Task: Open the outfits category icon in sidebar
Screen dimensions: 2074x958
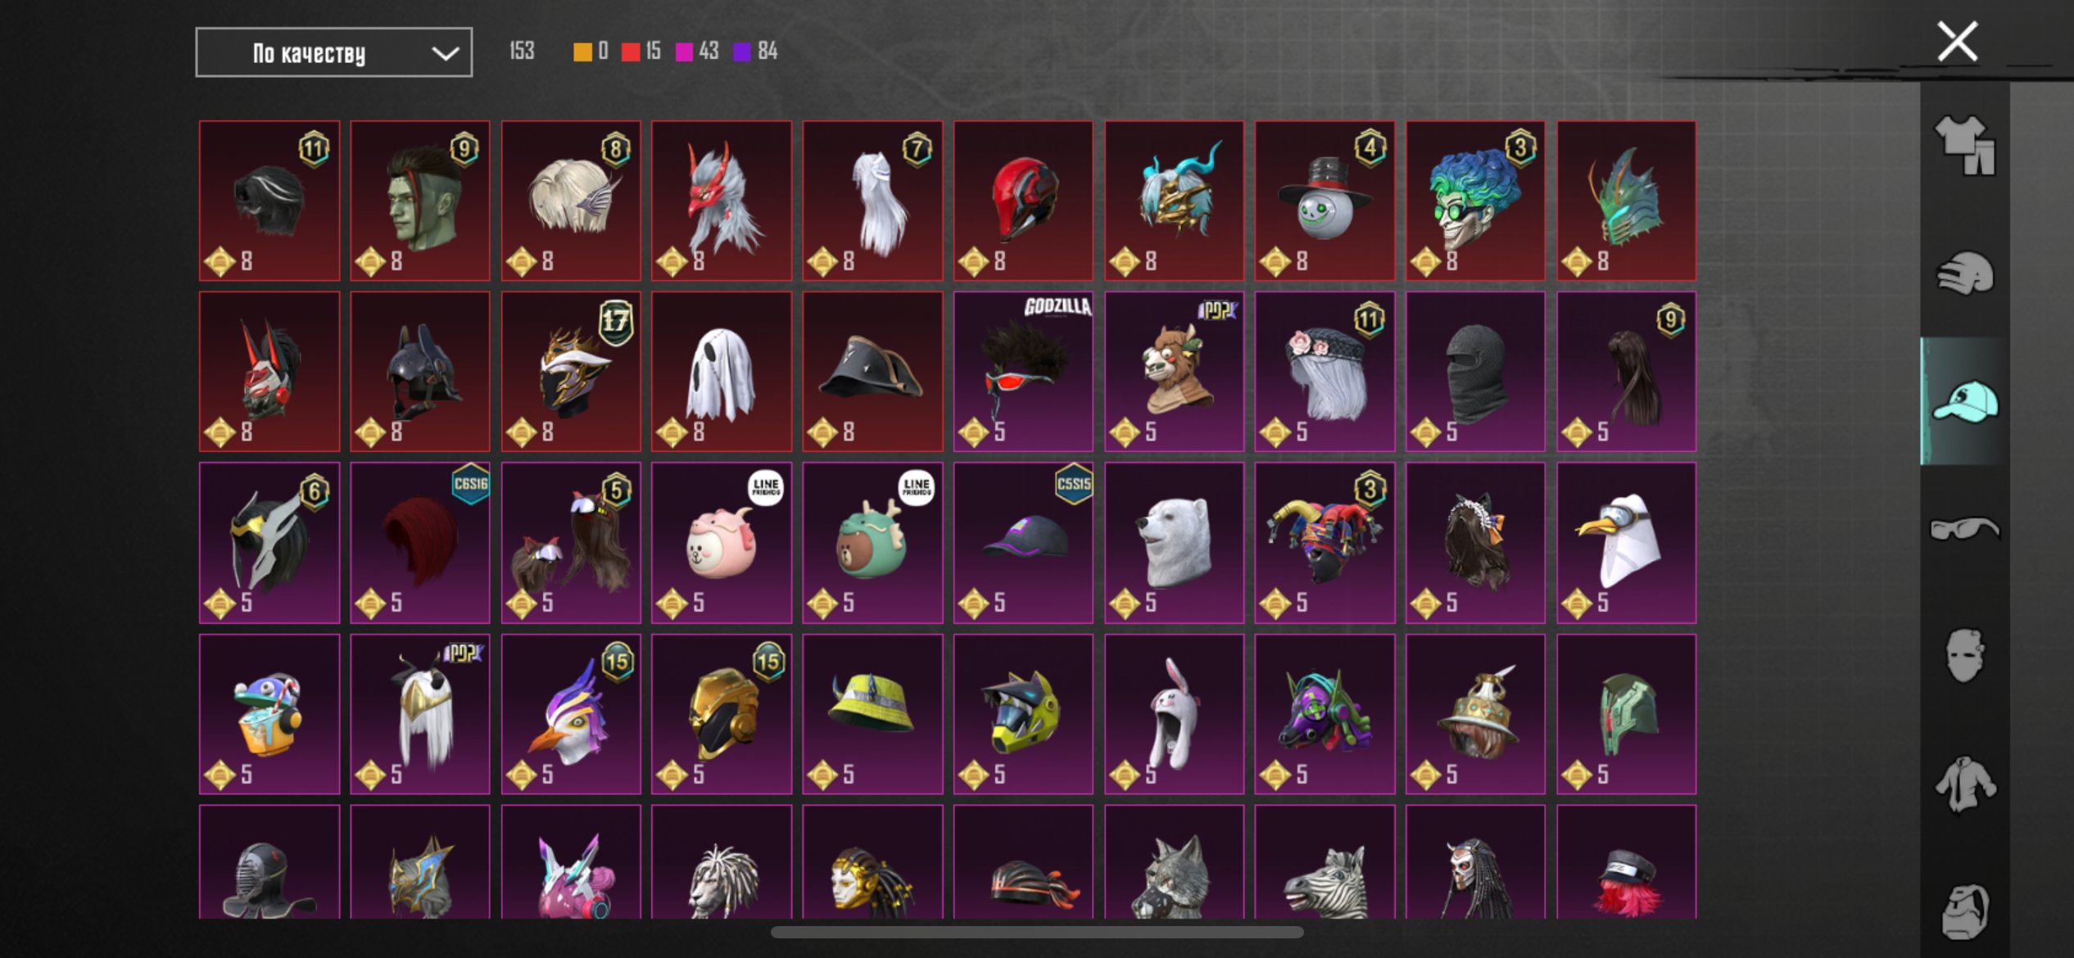Action: tap(1964, 145)
